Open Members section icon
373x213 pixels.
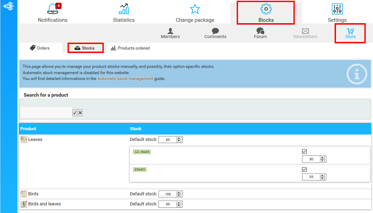click(x=170, y=31)
